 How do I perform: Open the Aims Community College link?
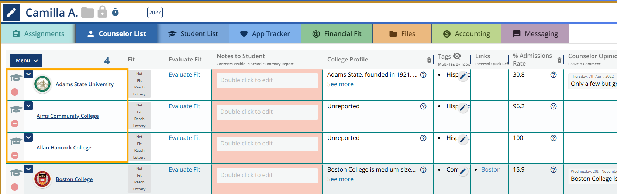coord(68,116)
